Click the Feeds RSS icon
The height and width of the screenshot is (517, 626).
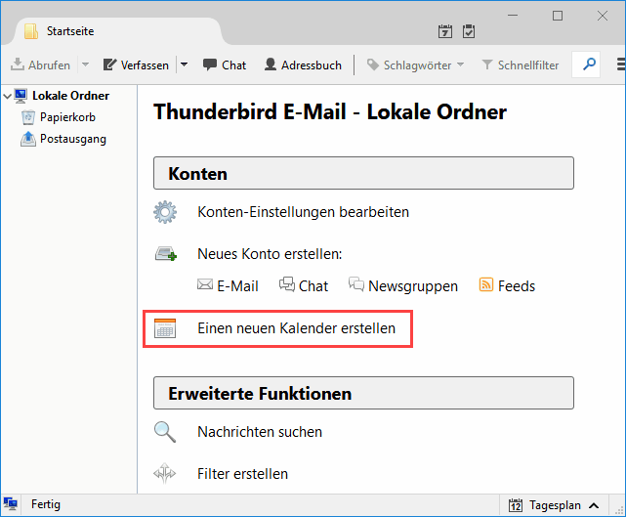[486, 284]
